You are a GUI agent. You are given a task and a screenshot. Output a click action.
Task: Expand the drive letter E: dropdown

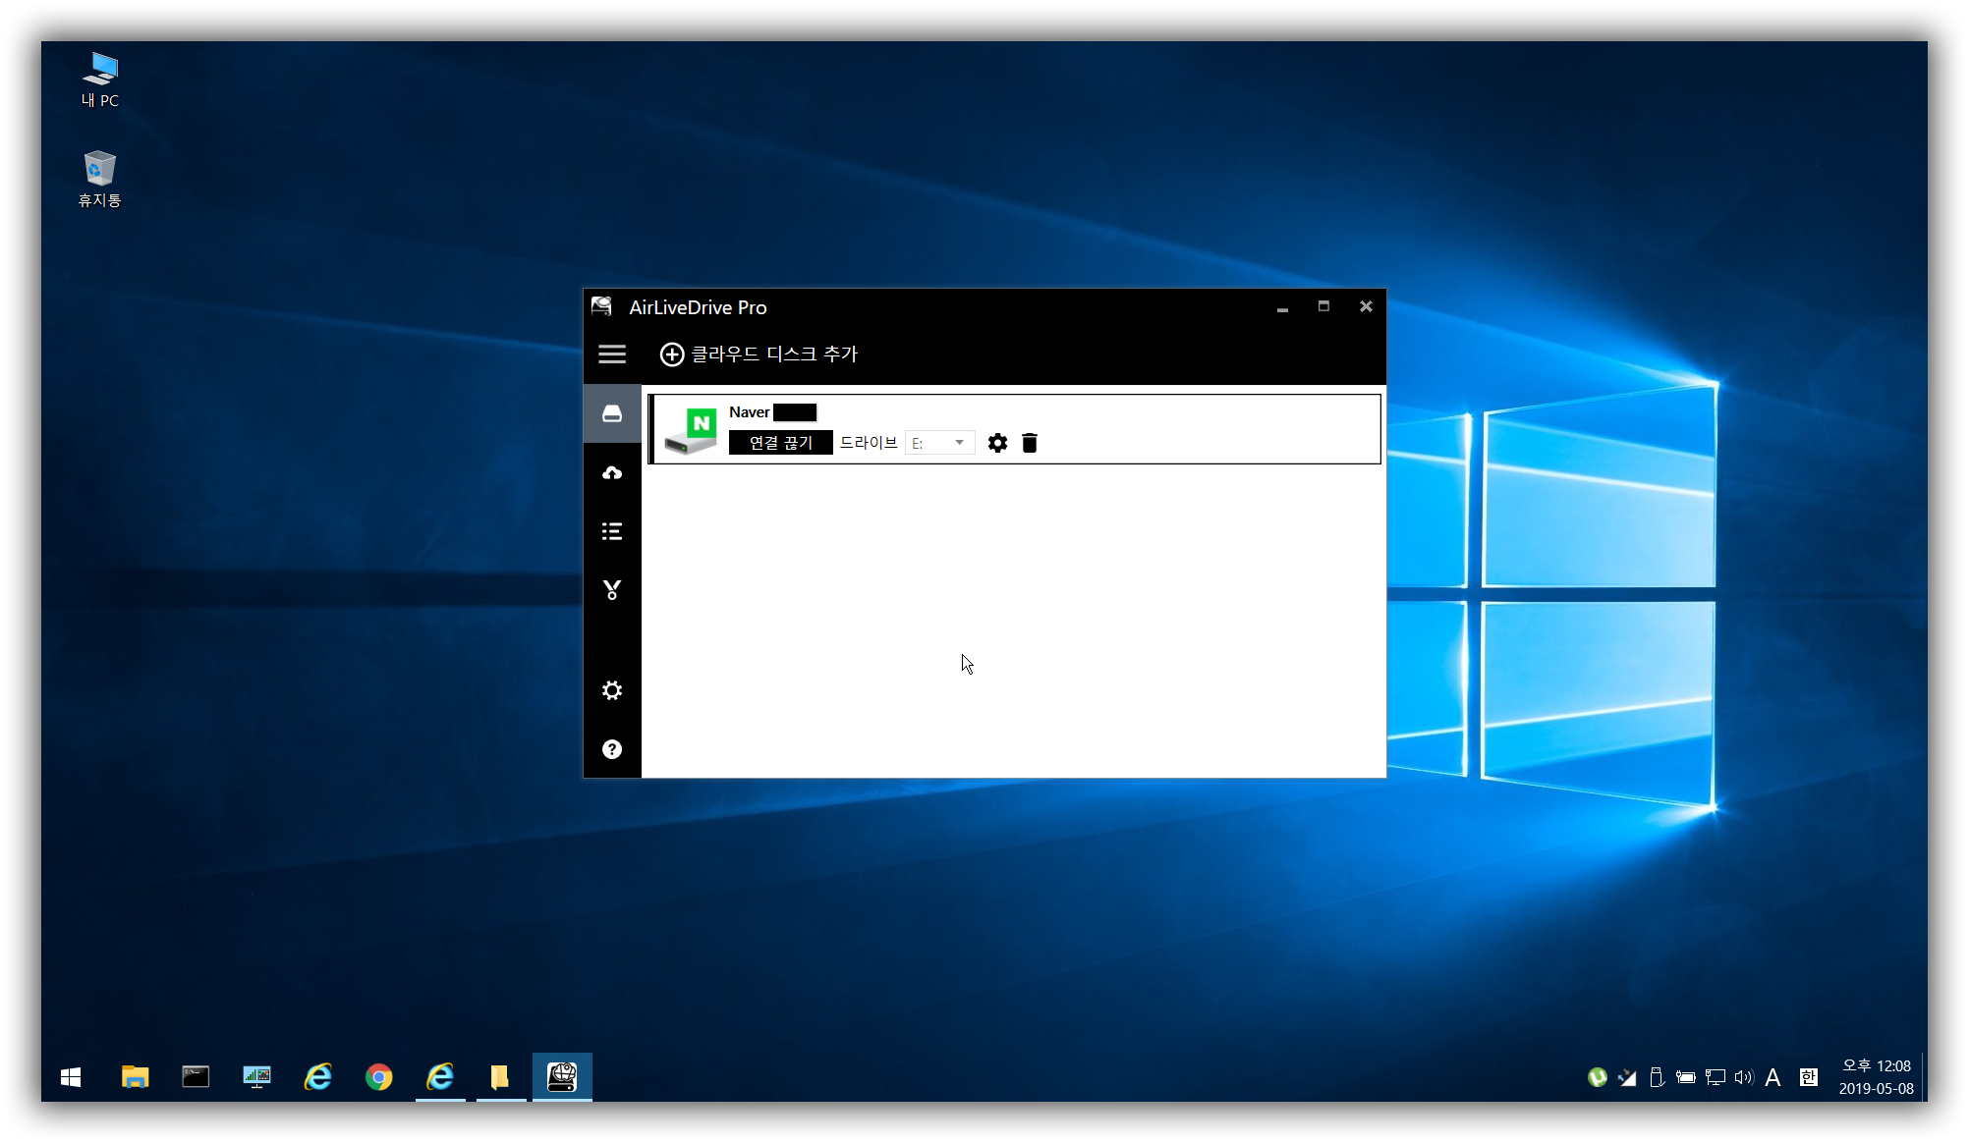click(940, 443)
